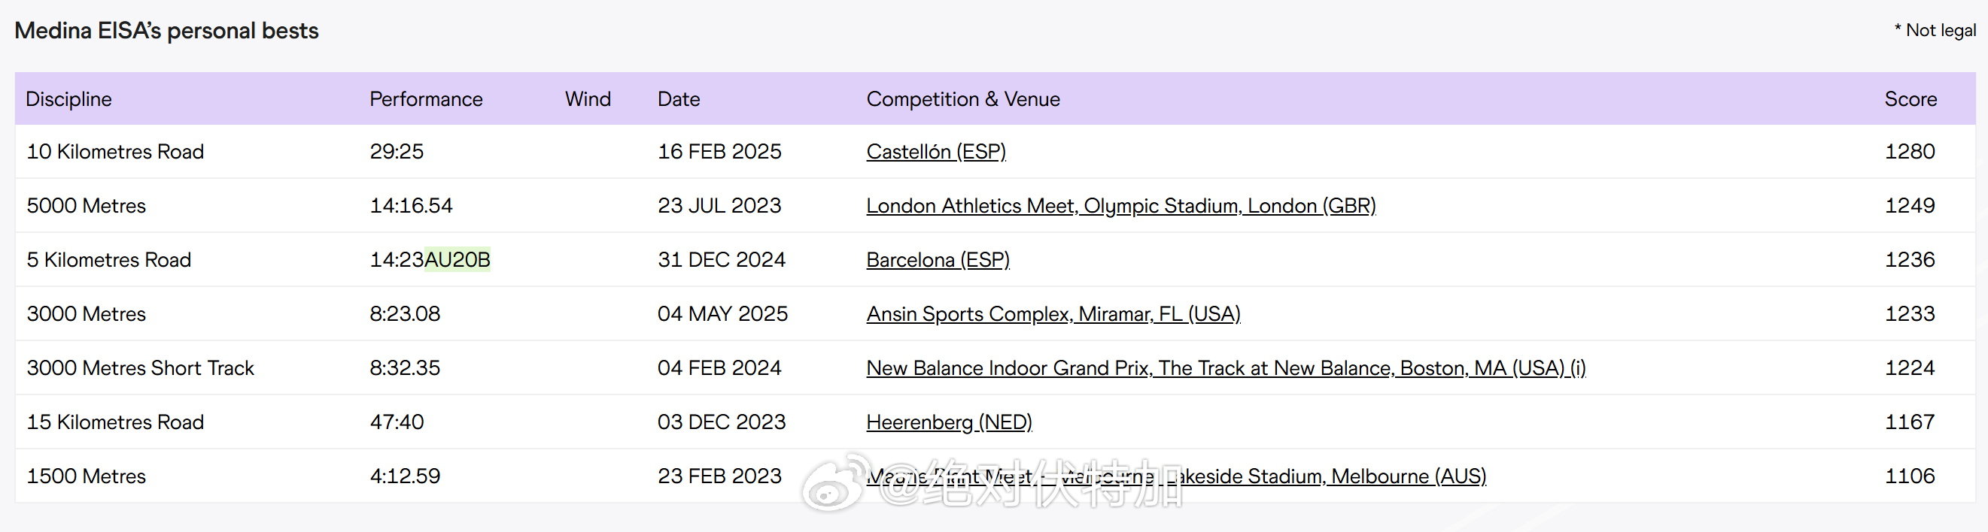Follow the Heerenberg (NED) link
This screenshot has height=532, width=1988.
tap(948, 422)
